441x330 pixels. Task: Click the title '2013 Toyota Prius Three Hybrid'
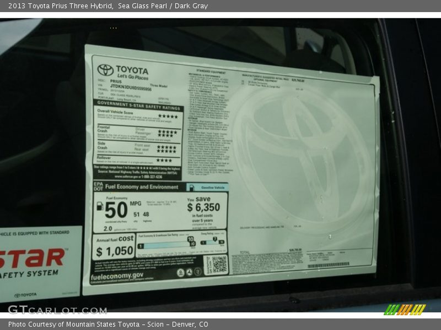pos(61,6)
